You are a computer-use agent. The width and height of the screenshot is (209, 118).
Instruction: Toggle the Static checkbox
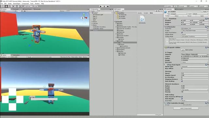tap(202, 12)
